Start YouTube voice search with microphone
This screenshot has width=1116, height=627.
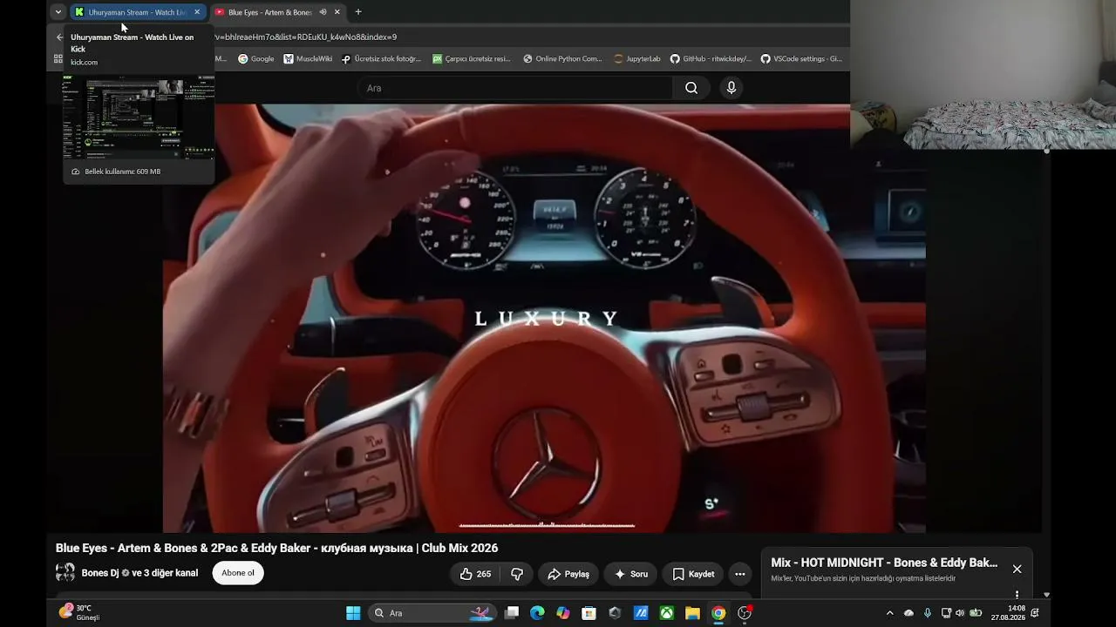click(732, 88)
